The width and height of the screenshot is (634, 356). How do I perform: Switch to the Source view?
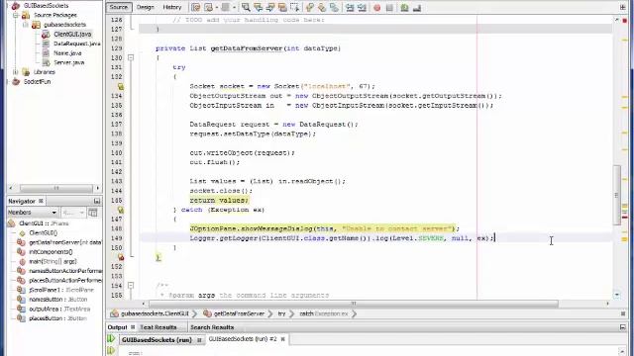coord(119,7)
